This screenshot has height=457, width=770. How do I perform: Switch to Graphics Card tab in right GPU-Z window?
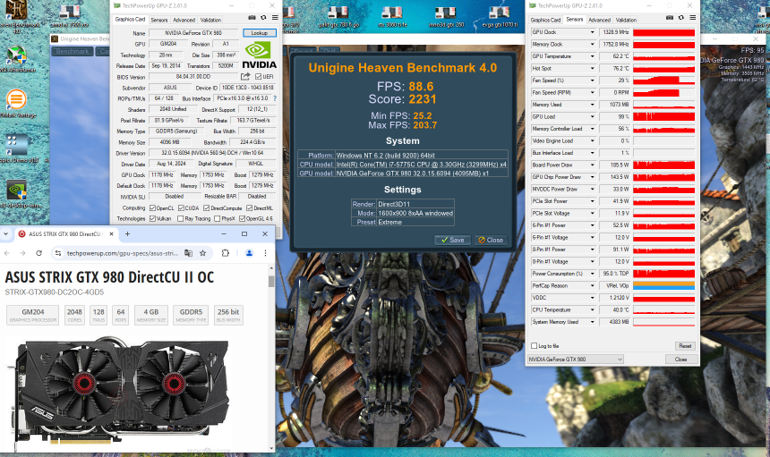coord(545,20)
